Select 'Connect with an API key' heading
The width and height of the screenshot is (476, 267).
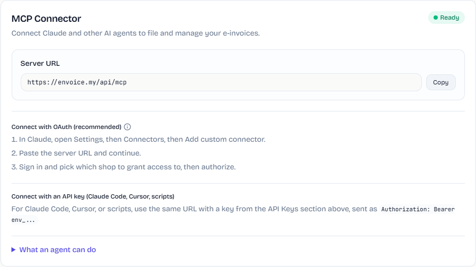point(93,196)
